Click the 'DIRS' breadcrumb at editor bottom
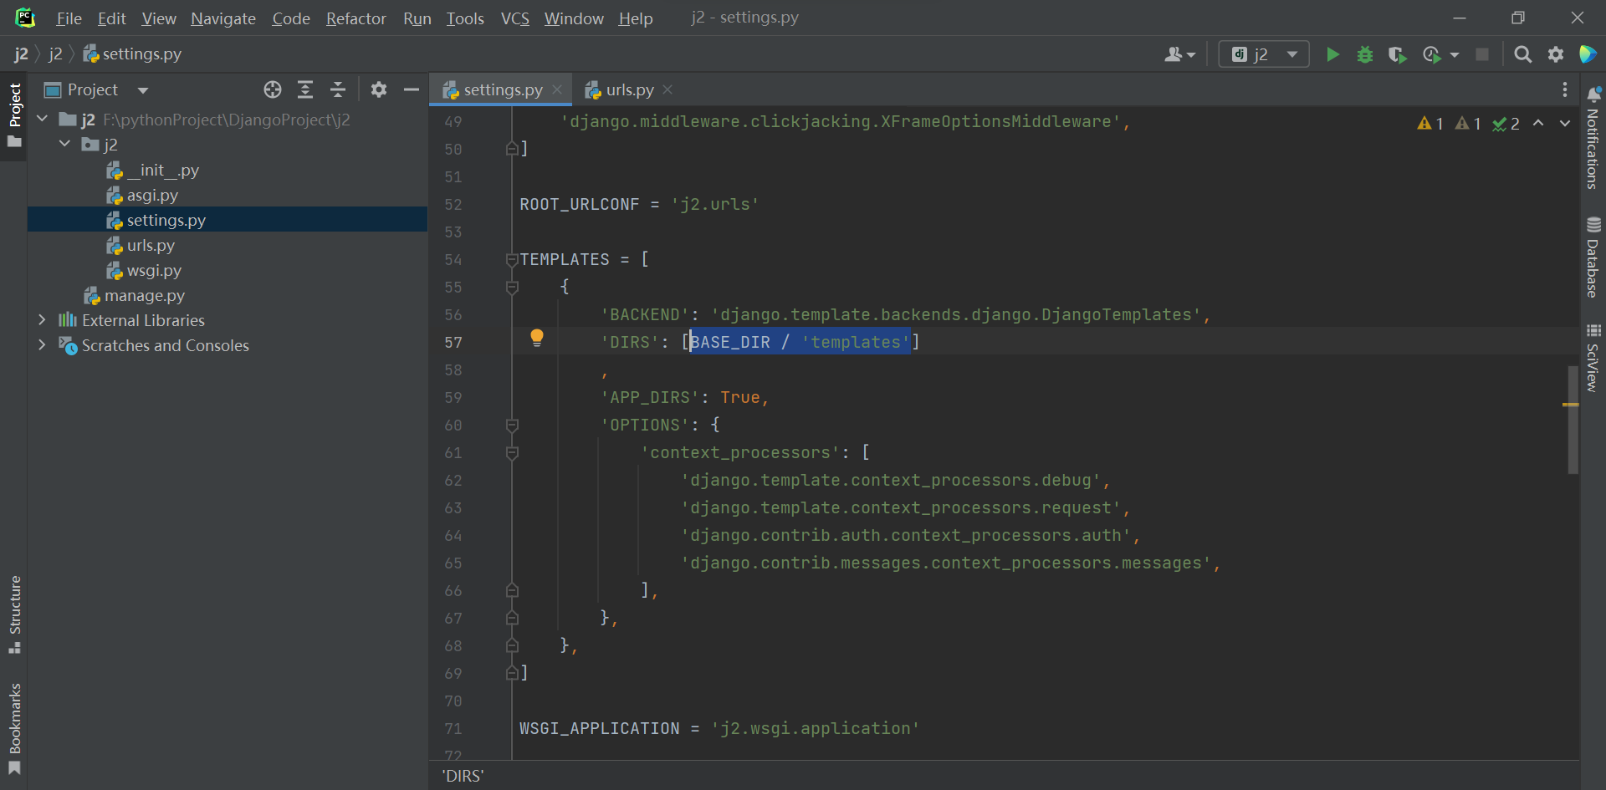Screen dimensions: 1606x790 pyautogui.click(x=463, y=776)
